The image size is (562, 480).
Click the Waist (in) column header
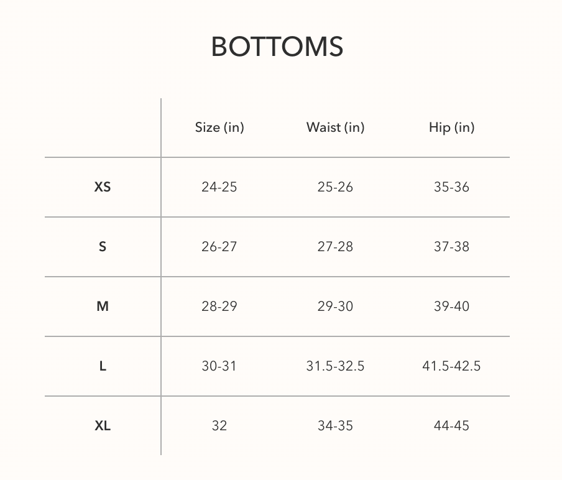click(335, 127)
